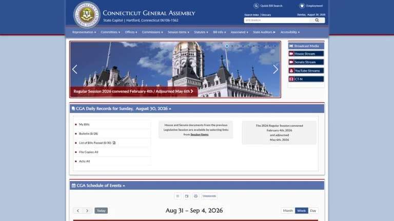Click document icon in Daily Records header
Viewport: 394px width, 221px height.
(x=73, y=108)
